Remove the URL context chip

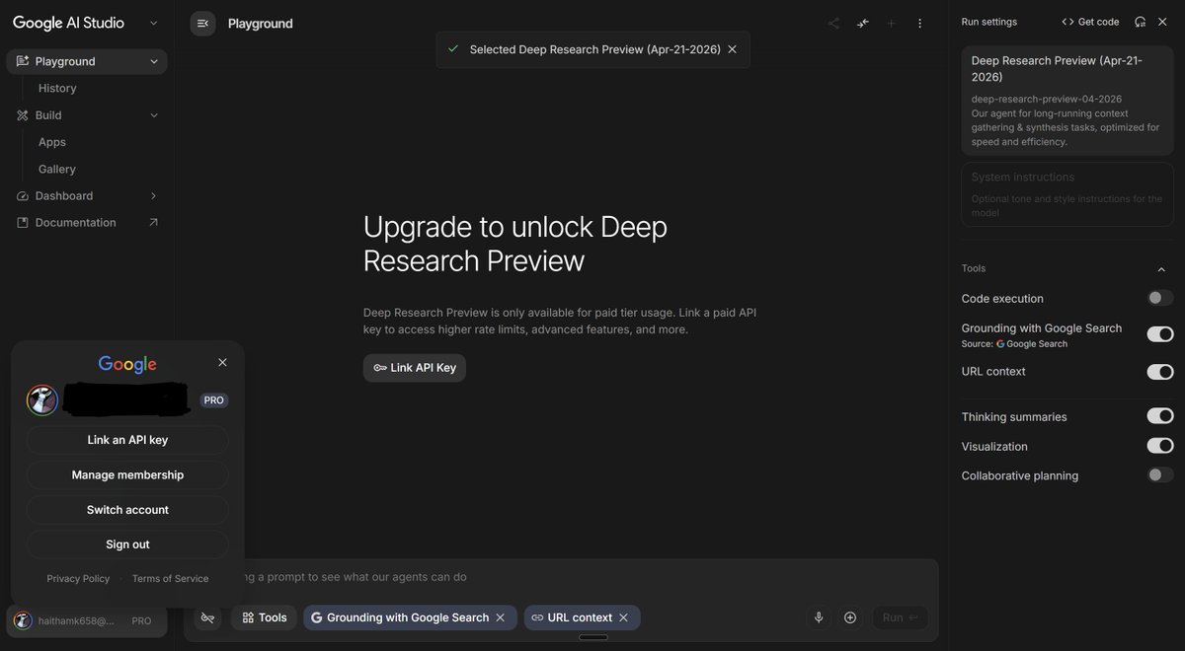(x=623, y=617)
